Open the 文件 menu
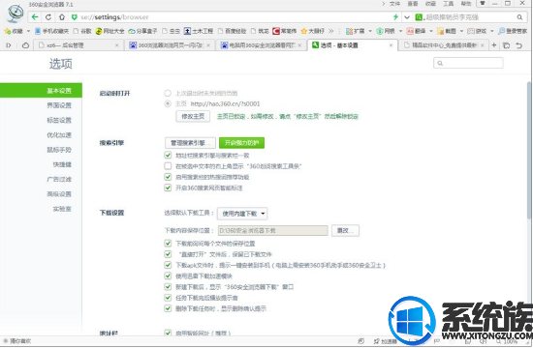This screenshot has height=348, width=533. [x=394, y=4]
